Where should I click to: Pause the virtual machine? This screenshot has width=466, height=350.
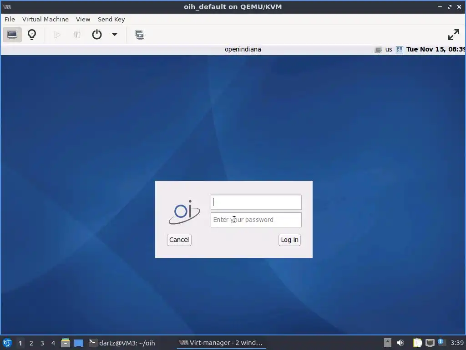coord(77,35)
